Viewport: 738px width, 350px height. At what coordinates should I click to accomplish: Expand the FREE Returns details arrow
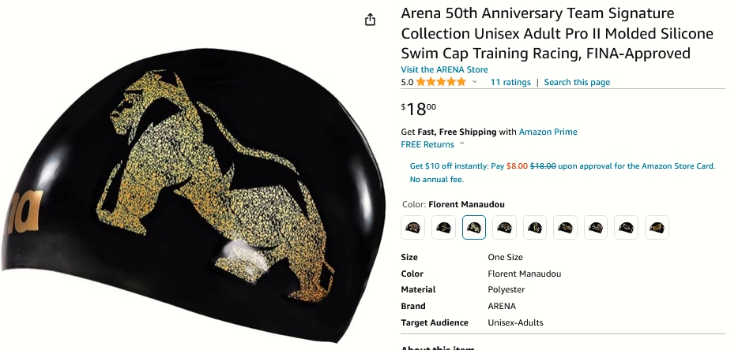461,143
